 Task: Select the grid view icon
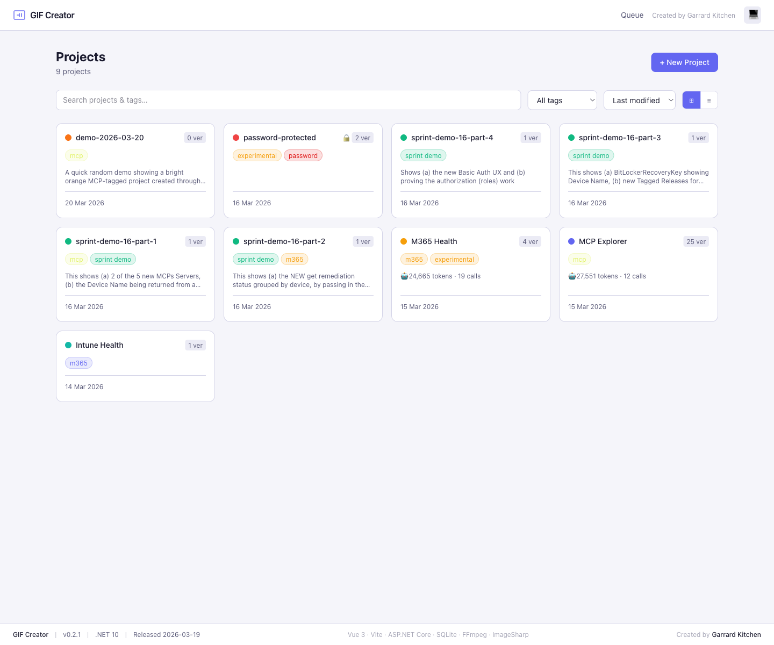(x=691, y=100)
